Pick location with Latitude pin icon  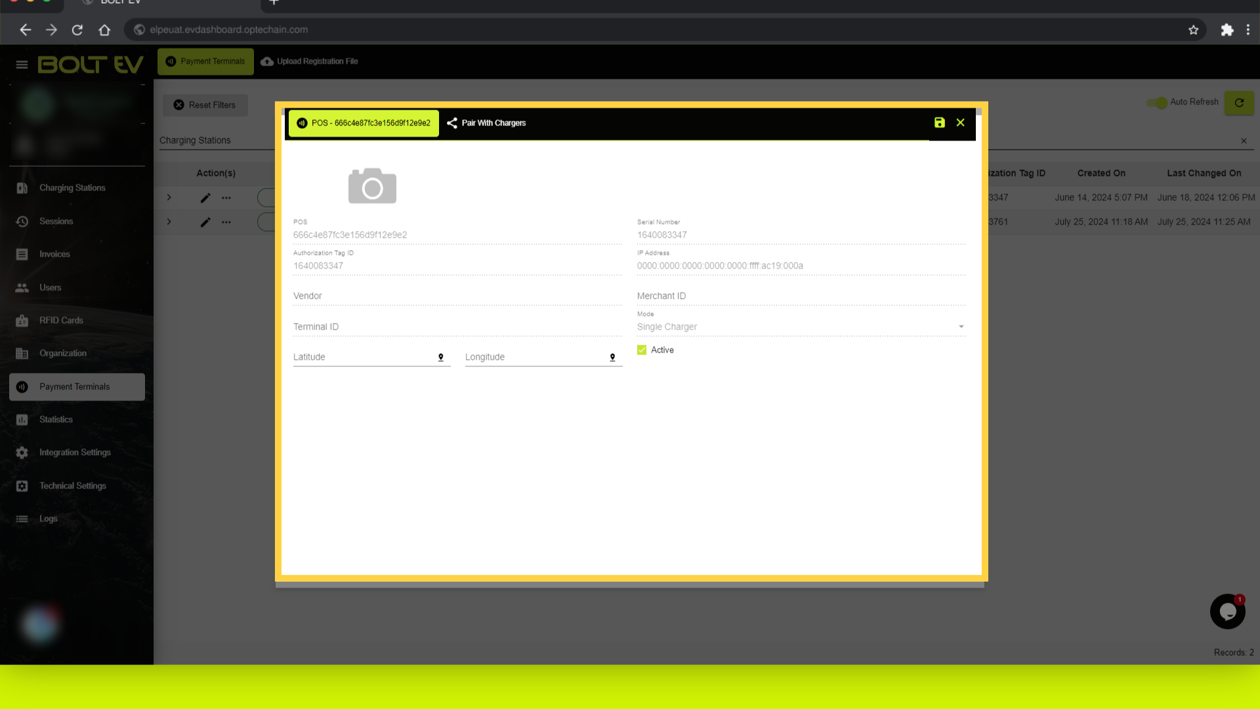tap(441, 357)
